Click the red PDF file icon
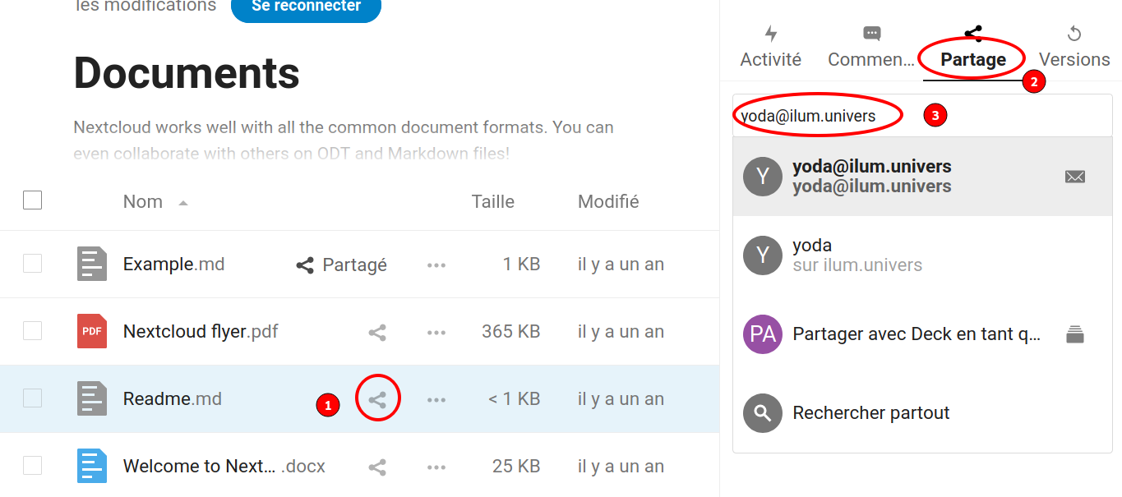The height and width of the screenshot is (497, 1122). tap(92, 332)
